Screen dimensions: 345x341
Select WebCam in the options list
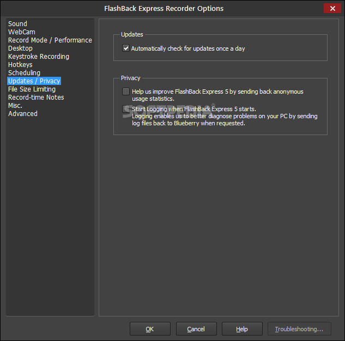coord(22,32)
